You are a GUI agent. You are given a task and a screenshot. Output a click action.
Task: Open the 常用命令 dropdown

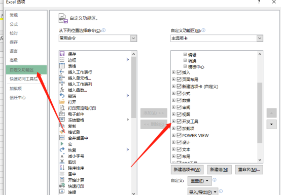(x=133, y=38)
